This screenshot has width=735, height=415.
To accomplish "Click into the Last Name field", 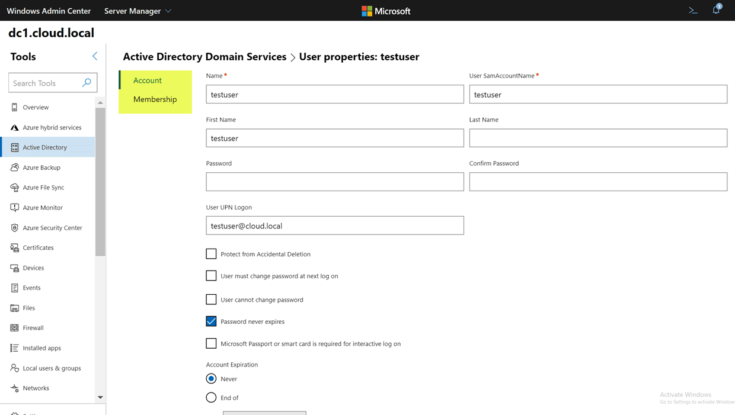I will coord(597,138).
